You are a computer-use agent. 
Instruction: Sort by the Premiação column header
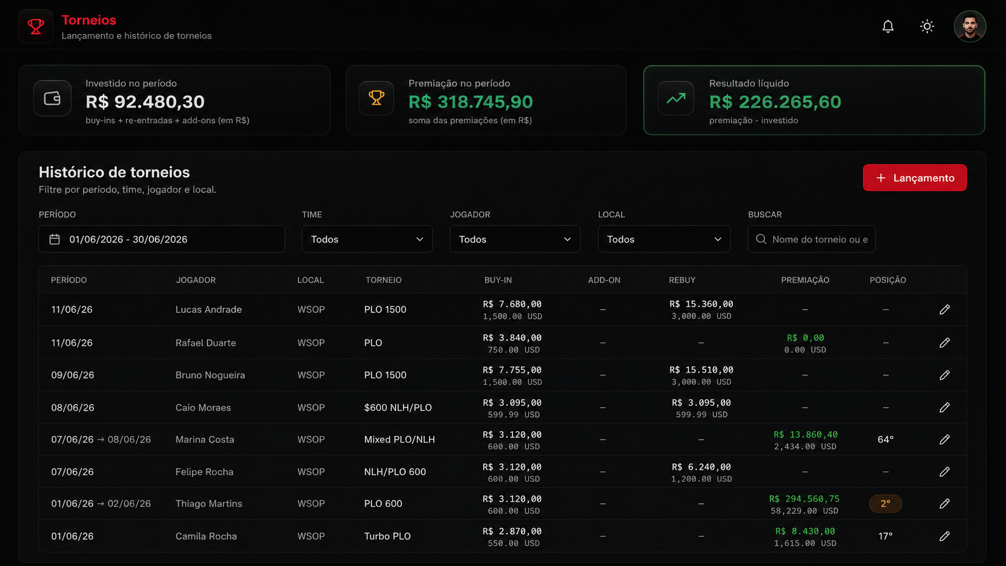(x=805, y=280)
